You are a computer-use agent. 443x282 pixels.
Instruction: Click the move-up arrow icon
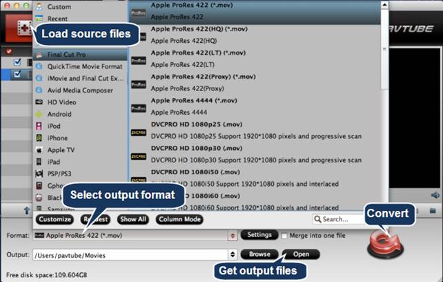coord(26,210)
